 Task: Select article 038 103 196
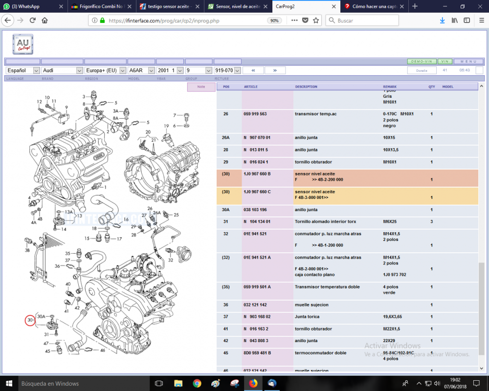tap(255, 210)
